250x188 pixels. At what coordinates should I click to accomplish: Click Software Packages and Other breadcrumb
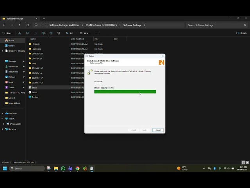point(64,25)
